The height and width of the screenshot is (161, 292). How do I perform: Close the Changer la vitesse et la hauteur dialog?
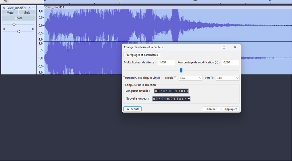click(235, 47)
